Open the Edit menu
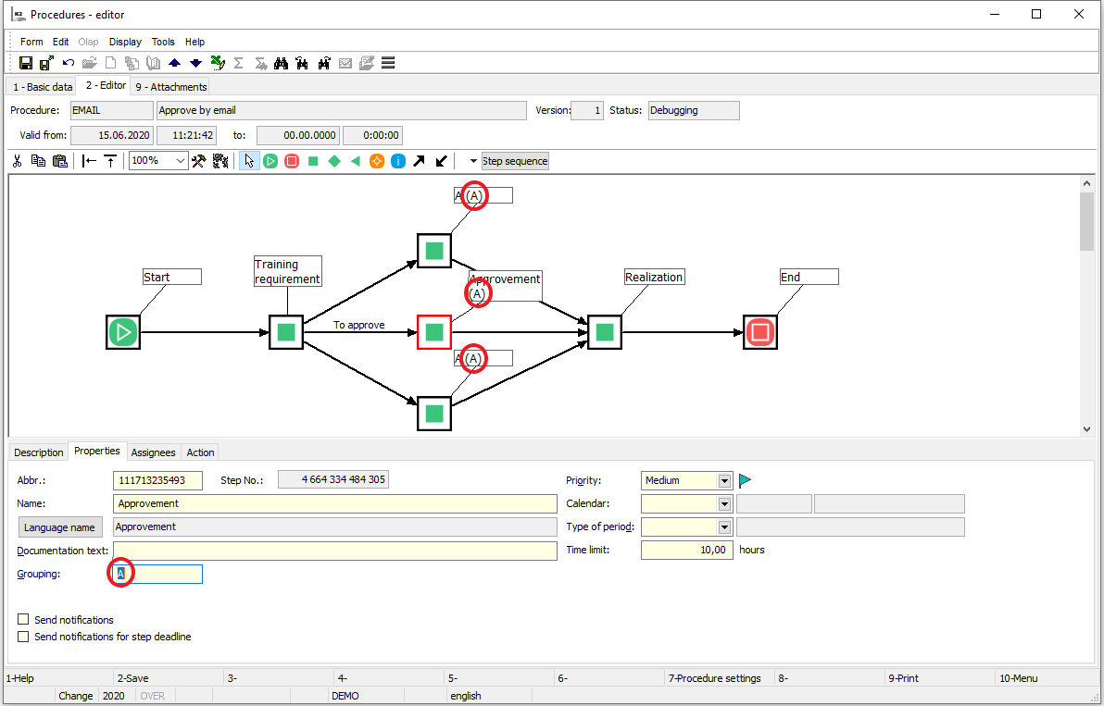 click(x=60, y=43)
